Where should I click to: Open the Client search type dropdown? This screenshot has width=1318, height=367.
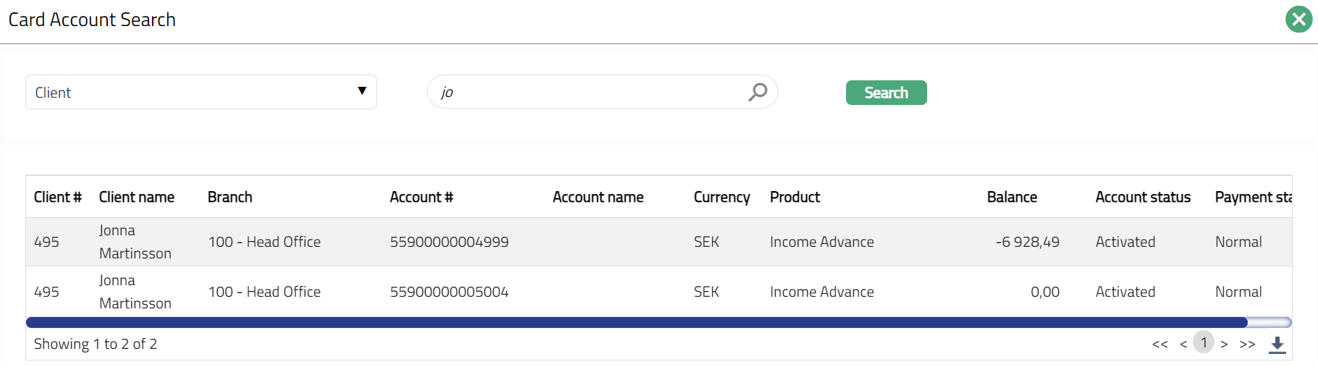pos(201,92)
